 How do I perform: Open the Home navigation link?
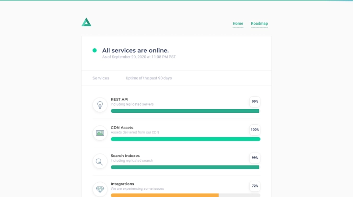coord(238,23)
